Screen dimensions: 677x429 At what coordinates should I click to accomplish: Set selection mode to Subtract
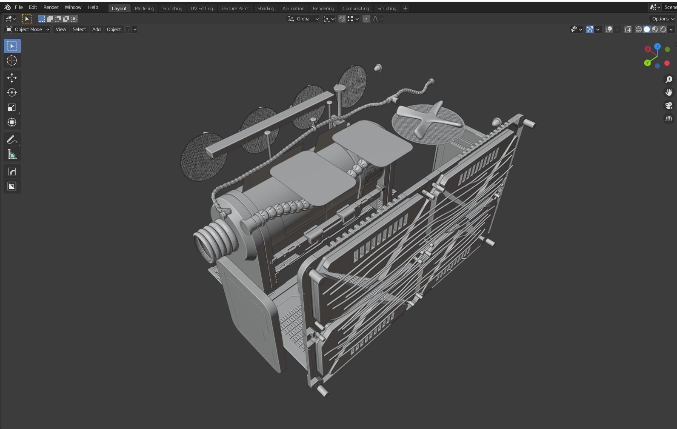click(58, 19)
